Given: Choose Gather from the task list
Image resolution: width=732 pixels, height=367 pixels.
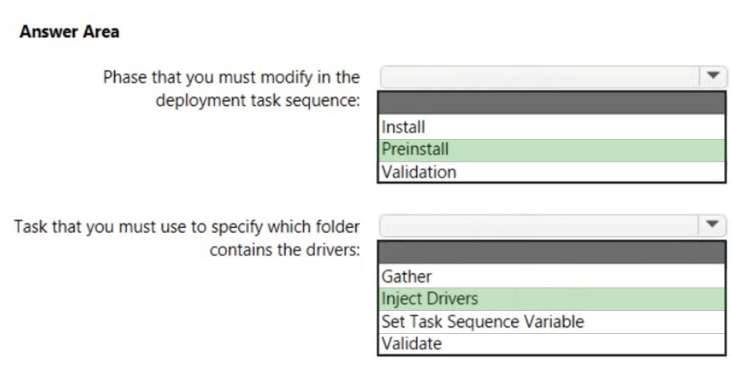Looking at the screenshot, I should 552,276.
